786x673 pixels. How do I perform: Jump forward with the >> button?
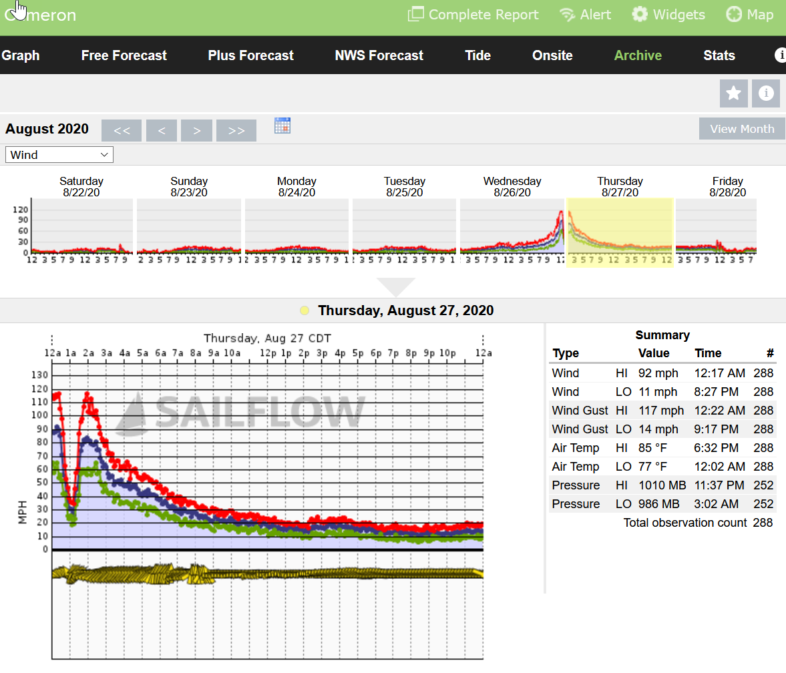tap(236, 131)
